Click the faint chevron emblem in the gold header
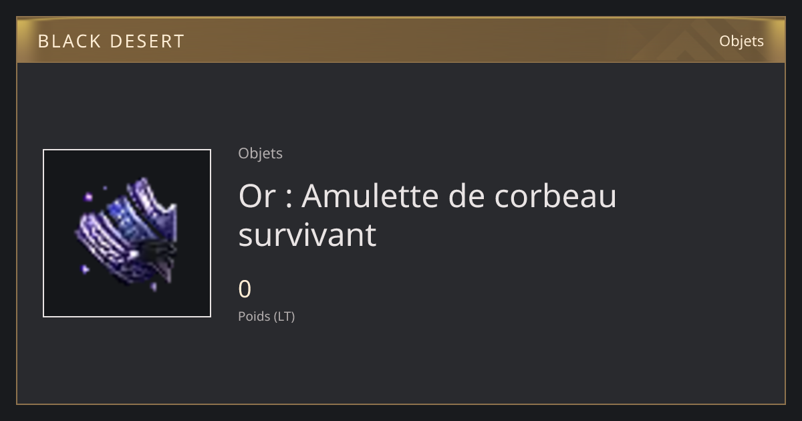 coord(675,40)
